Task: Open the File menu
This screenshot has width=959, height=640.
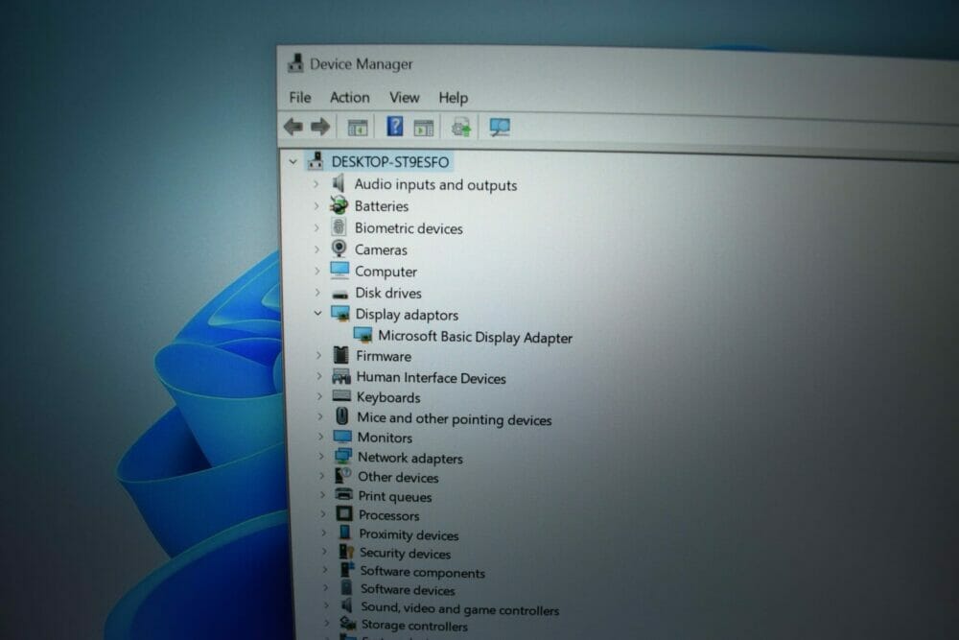Action: [299, 97]
